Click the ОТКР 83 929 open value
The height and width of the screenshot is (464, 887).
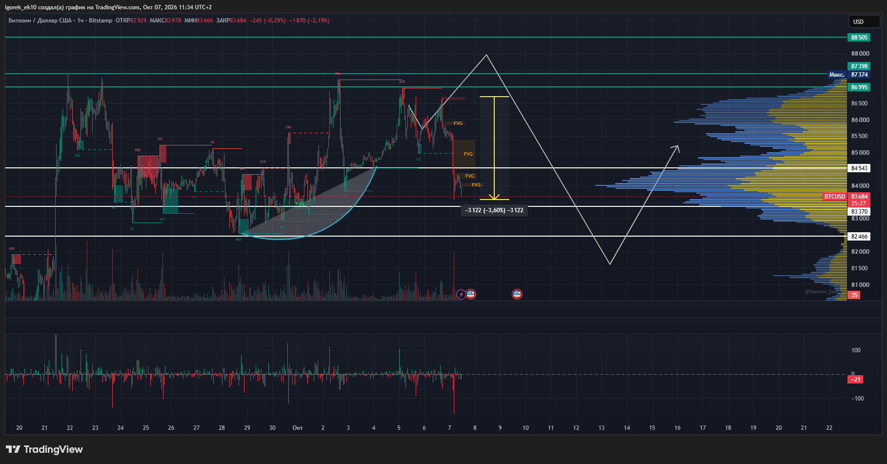point(131,20)
